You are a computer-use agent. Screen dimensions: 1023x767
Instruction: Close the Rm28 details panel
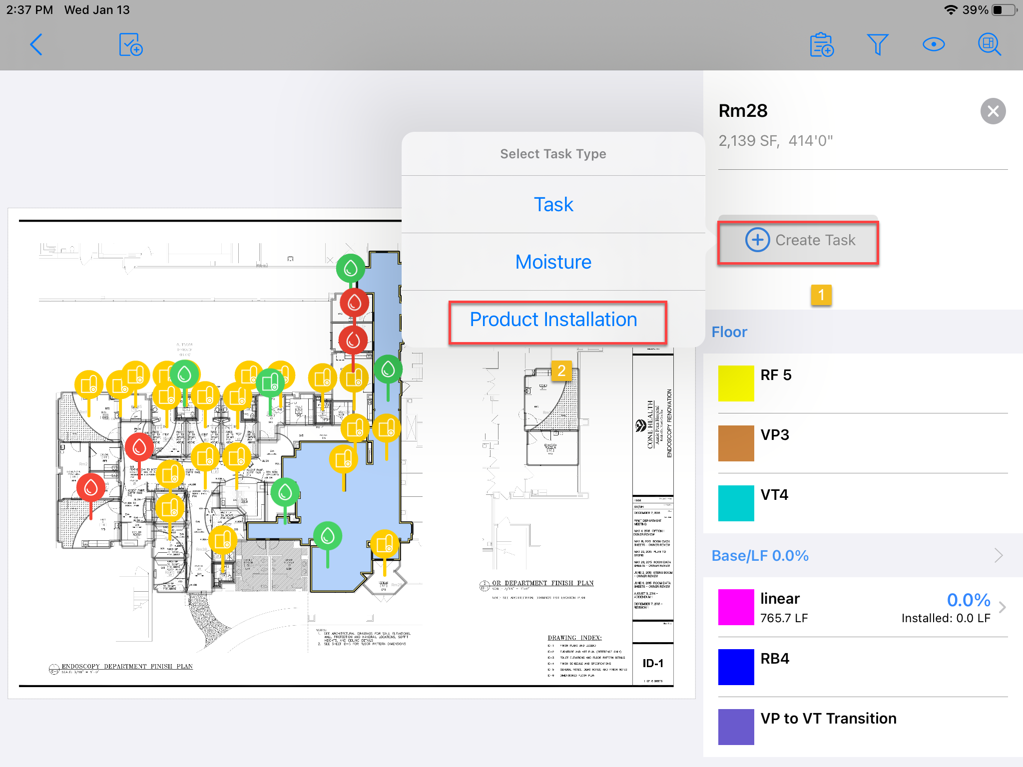click(993, 111)
